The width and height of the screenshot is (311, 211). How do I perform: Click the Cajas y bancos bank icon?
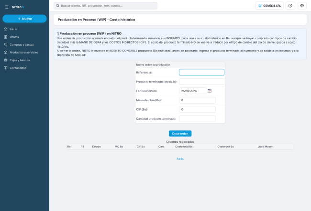coord(6,60)
